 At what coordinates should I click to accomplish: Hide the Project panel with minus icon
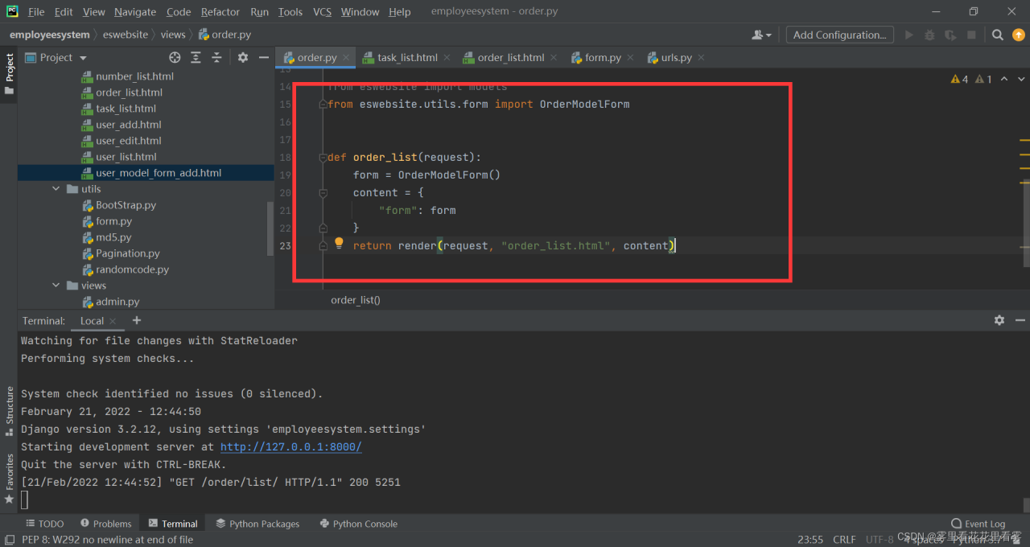tap(264, 57)
